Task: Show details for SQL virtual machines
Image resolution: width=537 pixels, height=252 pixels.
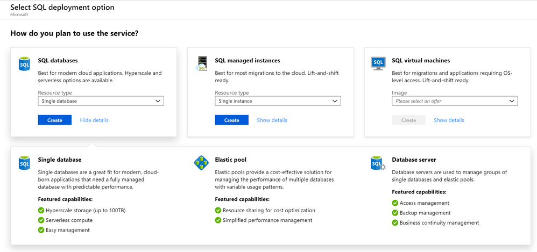Action: tap(449, 120)
